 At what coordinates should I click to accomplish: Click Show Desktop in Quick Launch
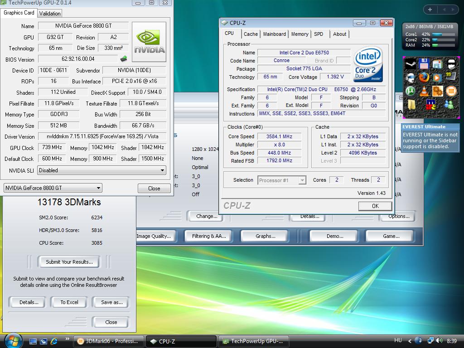click(33, 341)
